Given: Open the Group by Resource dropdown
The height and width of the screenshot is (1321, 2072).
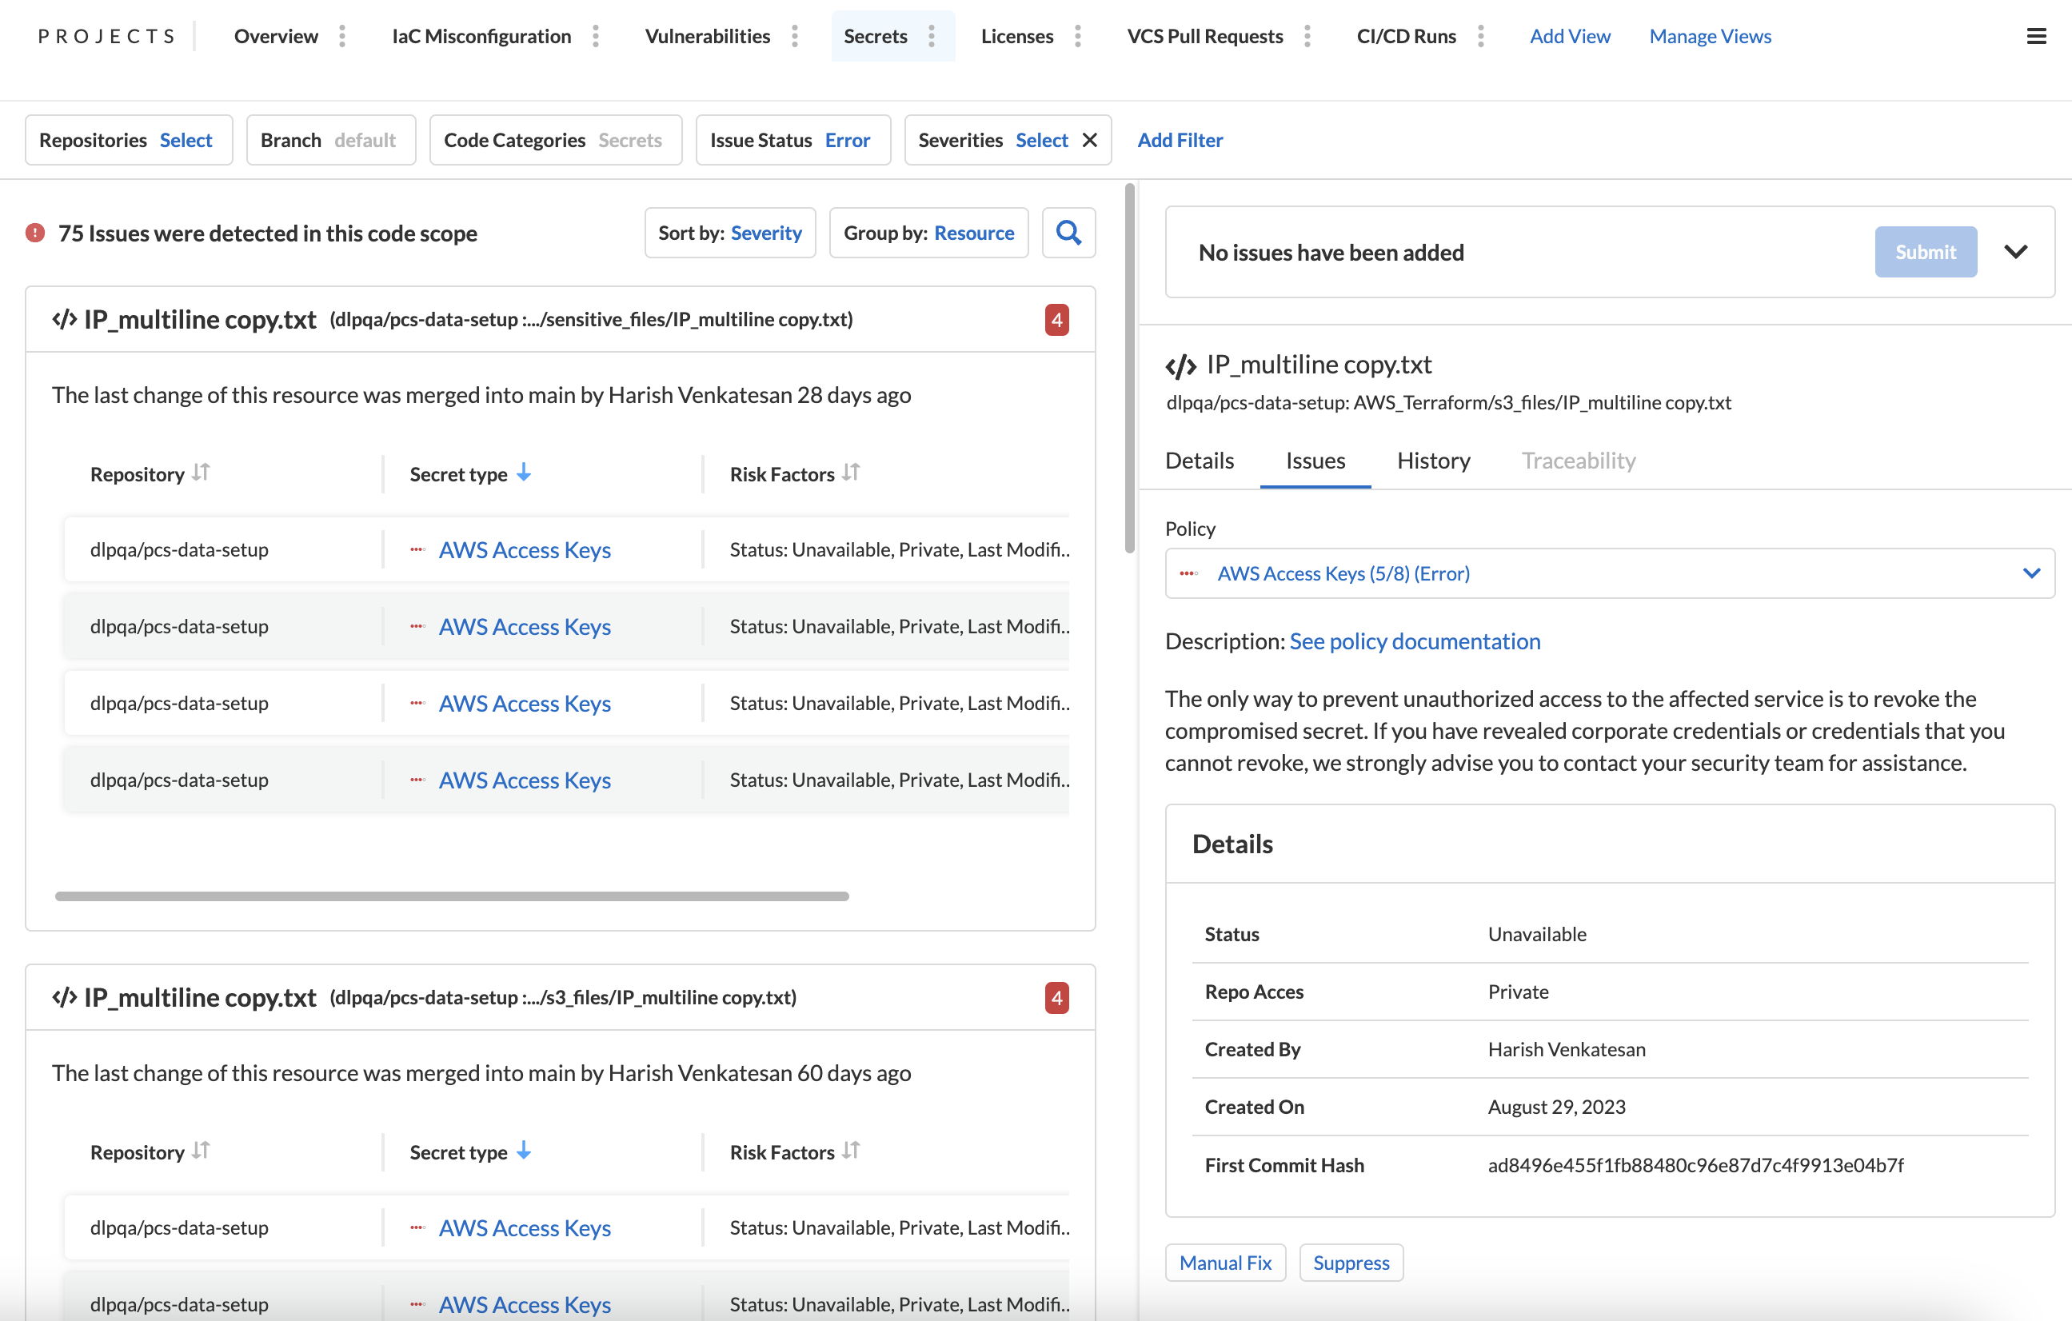Looking at the screenshot, I should tap(928, 233).
